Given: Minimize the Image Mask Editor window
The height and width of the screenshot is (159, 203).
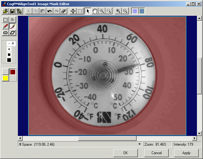Looking at the screenshot, I should pos(188,4).
